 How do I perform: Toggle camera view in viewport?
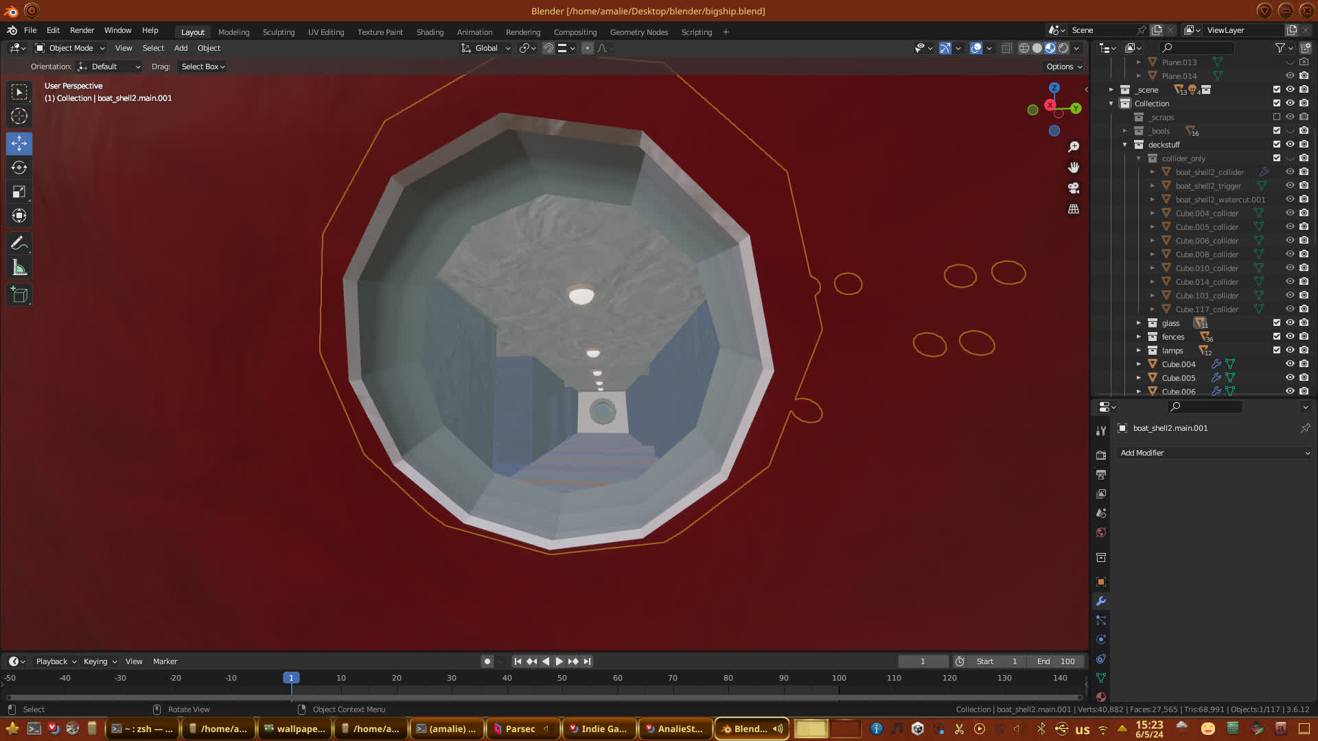click(x=1074, y=188)
